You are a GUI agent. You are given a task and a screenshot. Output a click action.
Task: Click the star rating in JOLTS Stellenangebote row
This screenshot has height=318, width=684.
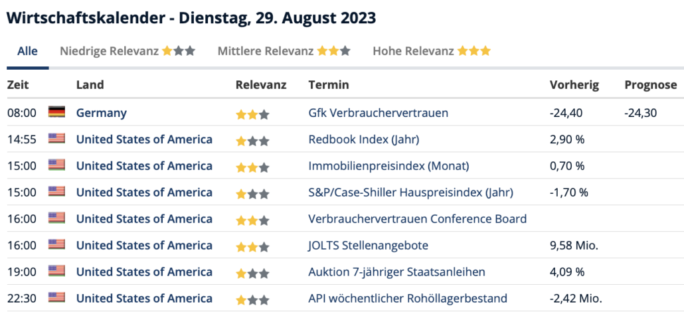[x=252, y=248]
